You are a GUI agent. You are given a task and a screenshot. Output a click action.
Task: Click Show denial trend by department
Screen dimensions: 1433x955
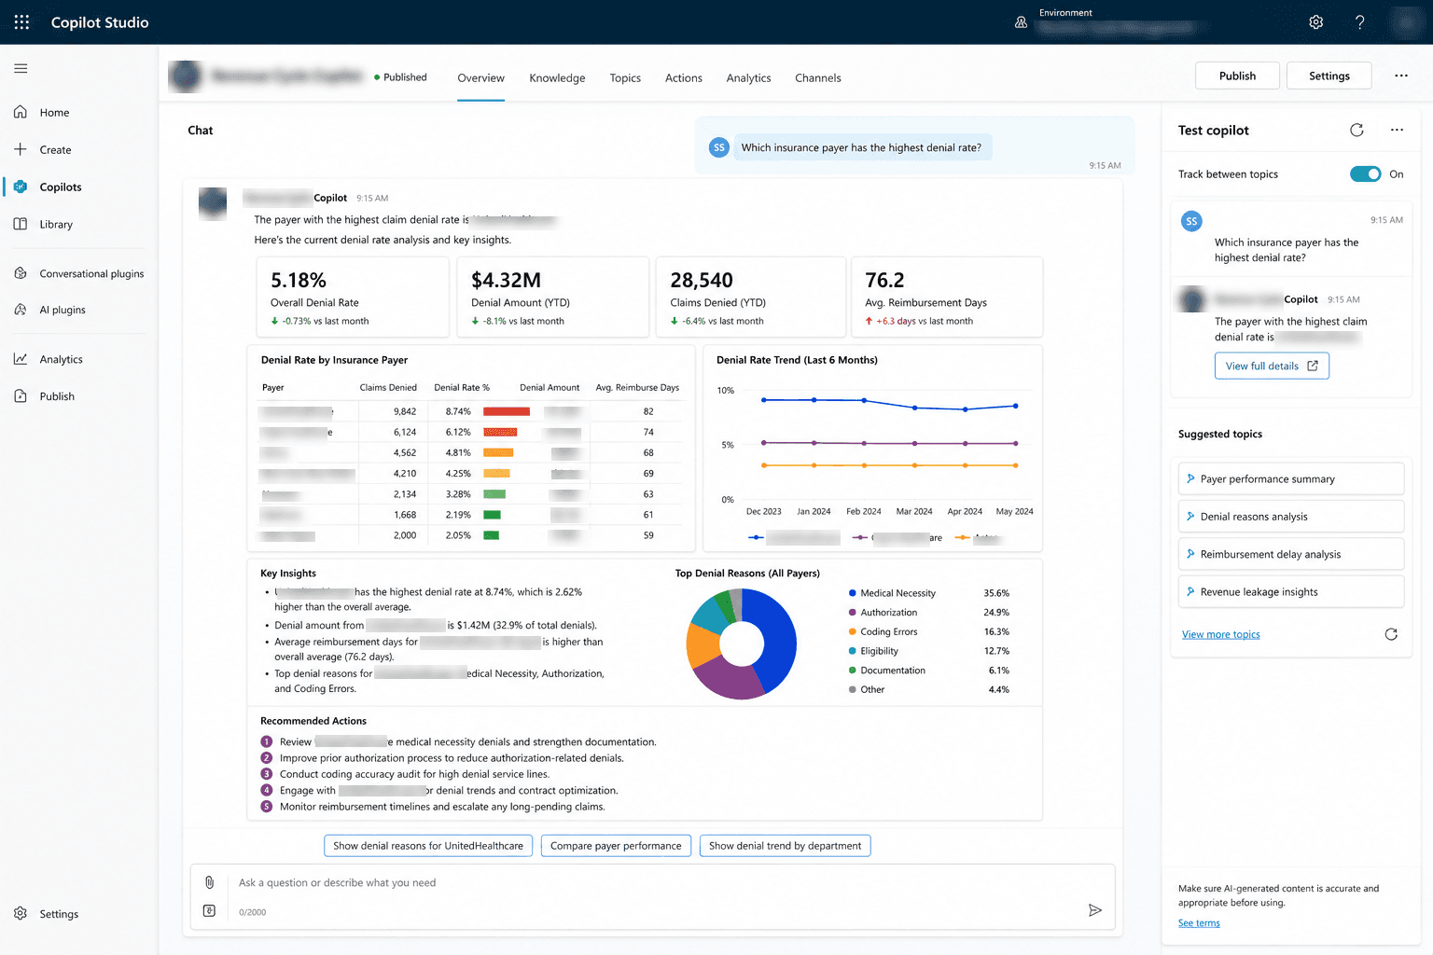tap(785, 846)
